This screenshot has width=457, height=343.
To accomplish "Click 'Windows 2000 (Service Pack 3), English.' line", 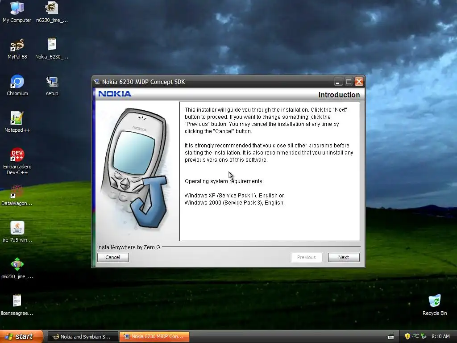I will pyautogui.click(x=235, y=203).
